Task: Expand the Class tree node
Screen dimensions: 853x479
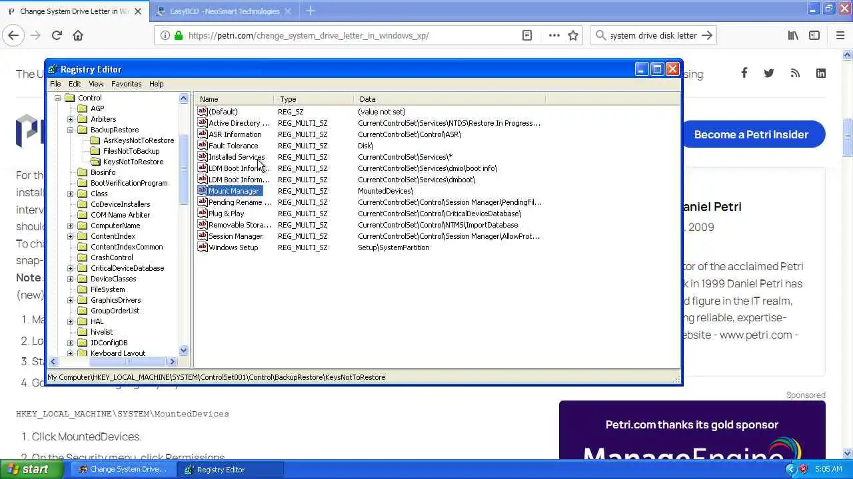Action: pyautogui.click(x=70, y=194)
